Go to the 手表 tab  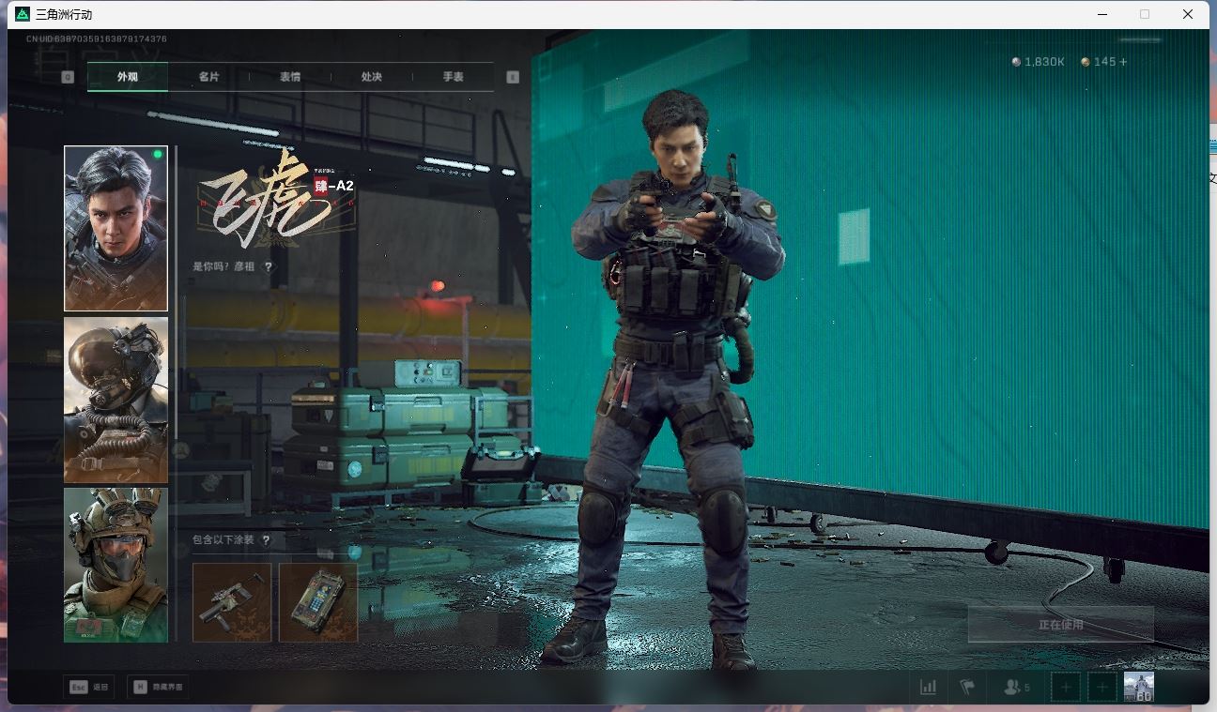pos(454,77)
